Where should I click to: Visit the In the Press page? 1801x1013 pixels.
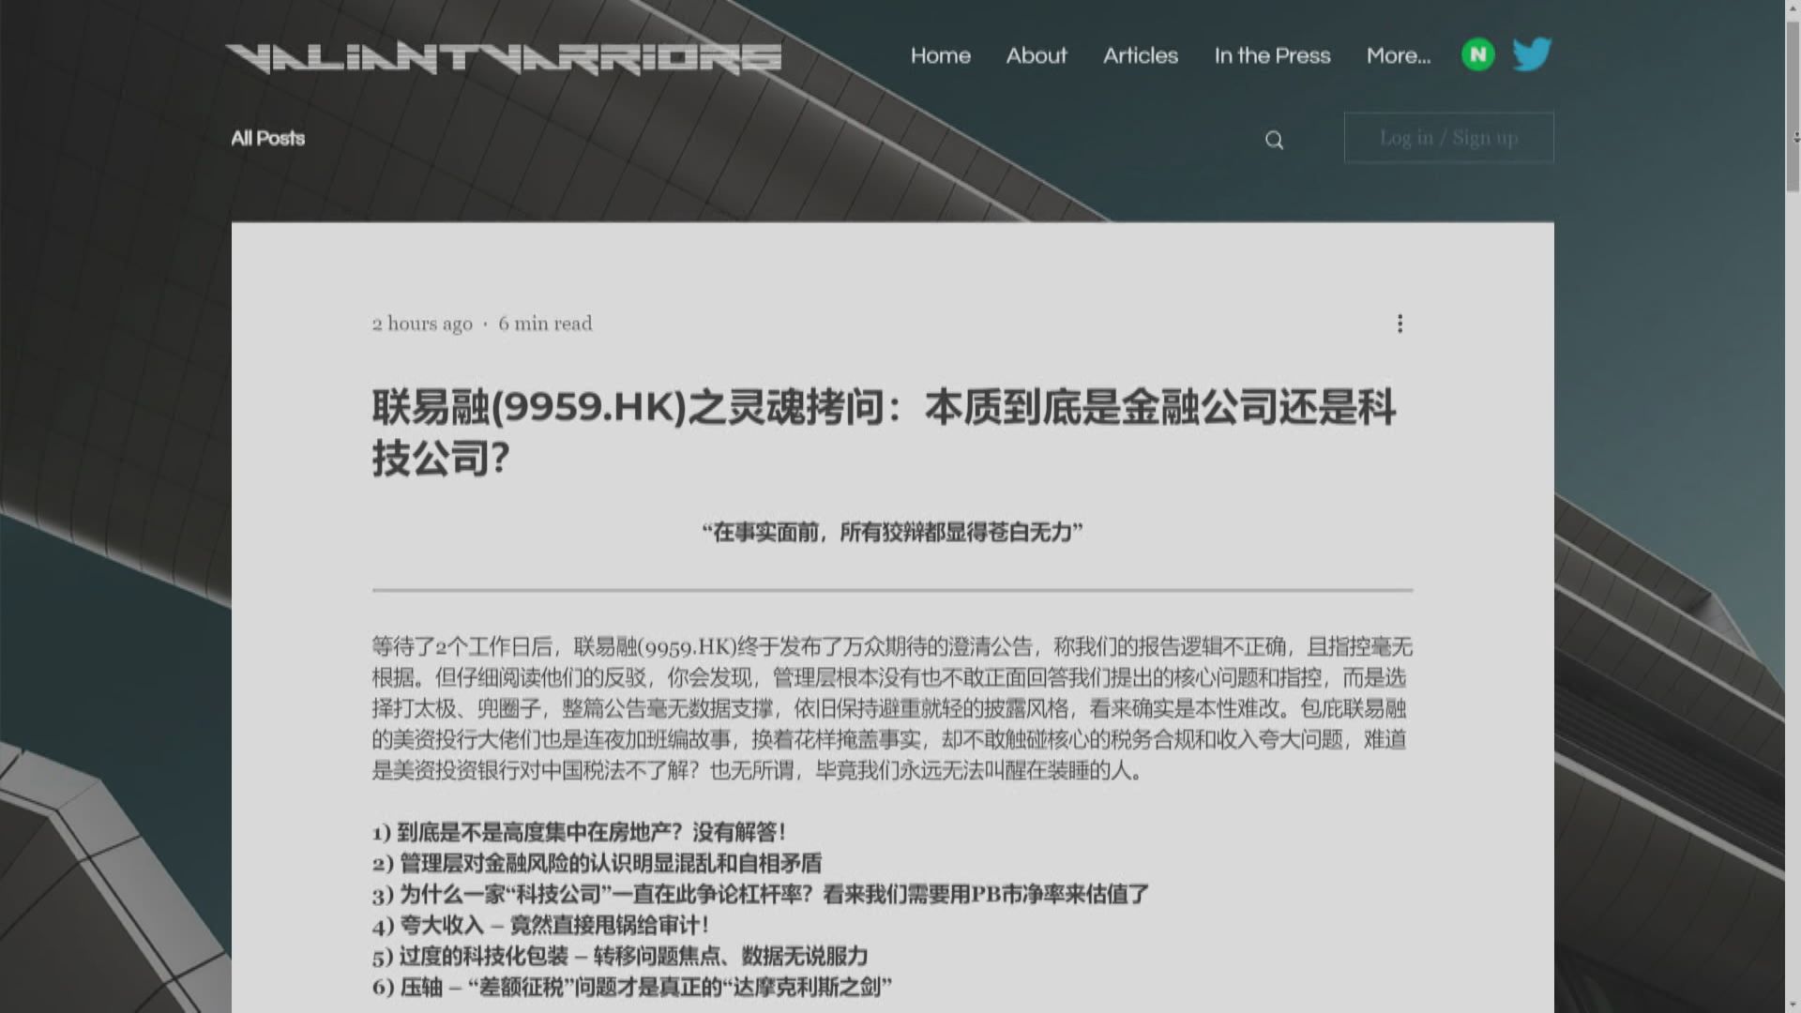click(x=1272, y=56)
